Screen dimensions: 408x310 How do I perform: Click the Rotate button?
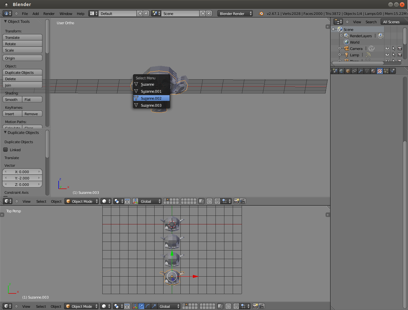[x=22, y=44]
